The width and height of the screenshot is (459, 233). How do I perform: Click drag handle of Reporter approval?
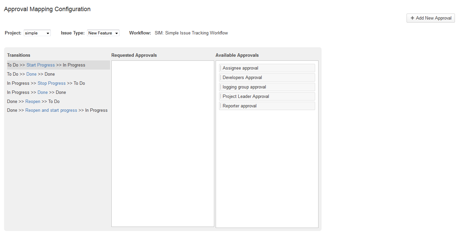pos(221,106)
